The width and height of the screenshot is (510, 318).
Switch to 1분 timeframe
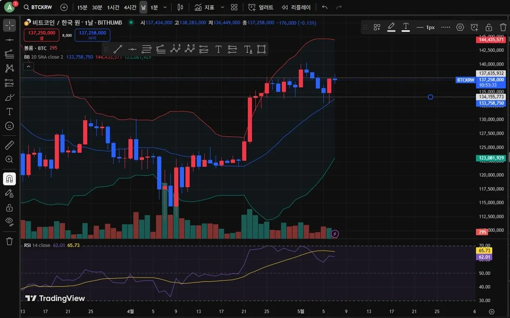154,7
